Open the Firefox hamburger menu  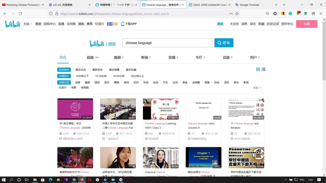tap(321, 14)
